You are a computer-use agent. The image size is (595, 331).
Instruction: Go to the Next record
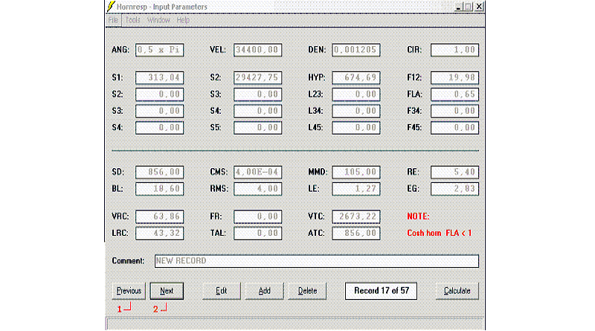coord(167,291)
